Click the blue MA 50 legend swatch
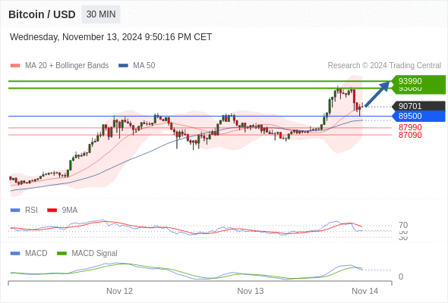Image resolution: width=448 pixels, height=303 pixels. 123,66
